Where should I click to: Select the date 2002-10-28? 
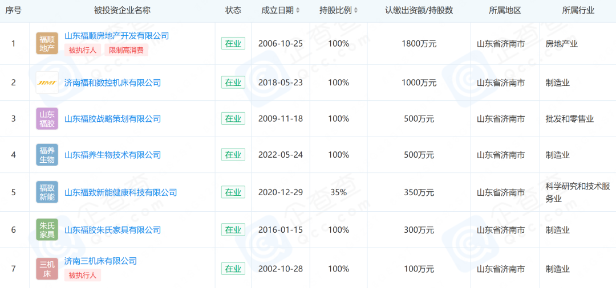tap(281, 269)
